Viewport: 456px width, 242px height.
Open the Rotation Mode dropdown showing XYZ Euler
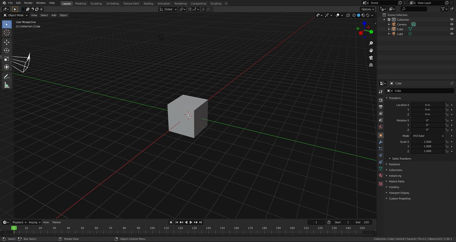428,136
